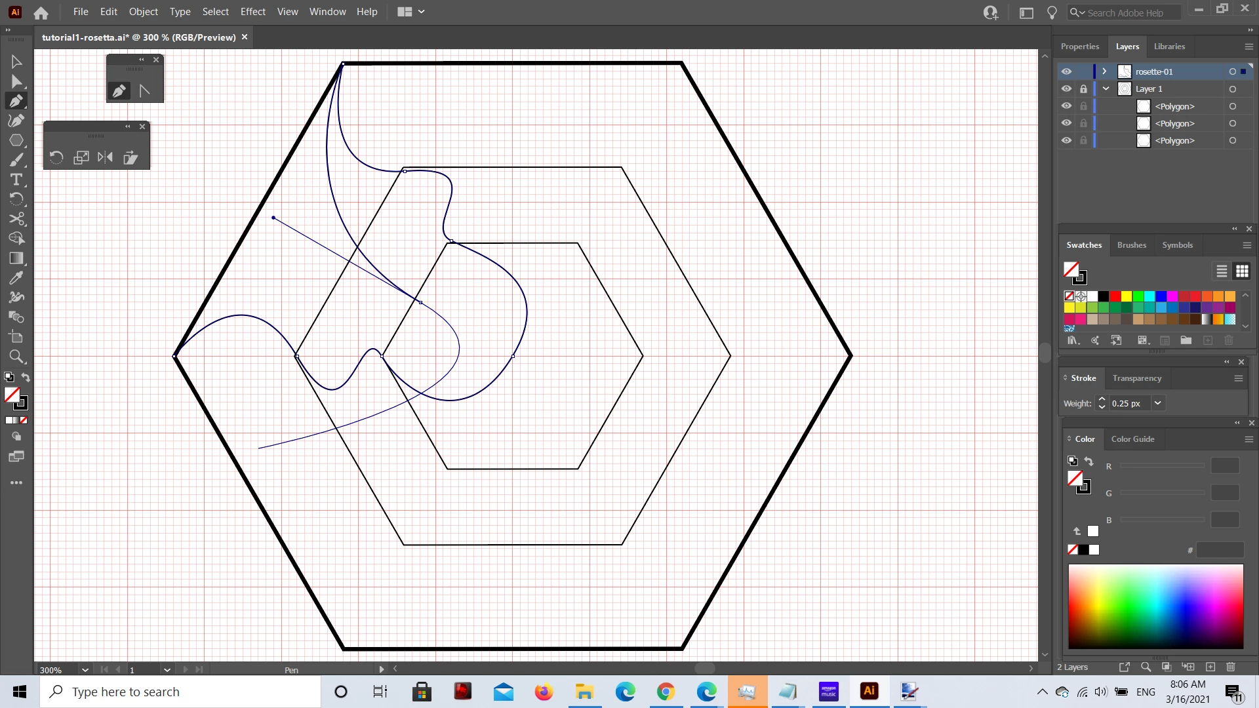1259x708 pixels.
Task: Select the Direct Selection tool
Action: point(16,81)
